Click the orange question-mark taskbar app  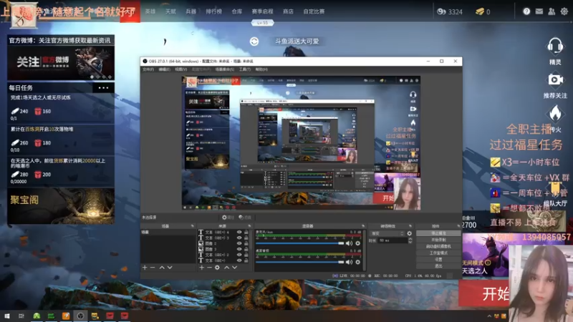[x=66, y=316]
